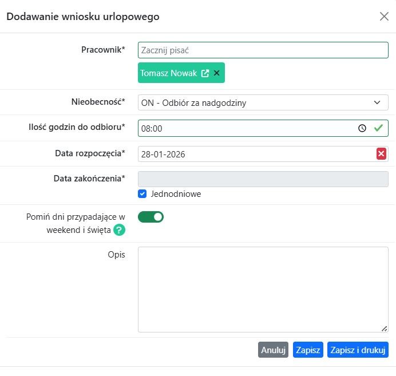Image resolution: width=396 pixels, height=376 pixels.
Task: Close the leave request dialog
Action: point(384,16)
